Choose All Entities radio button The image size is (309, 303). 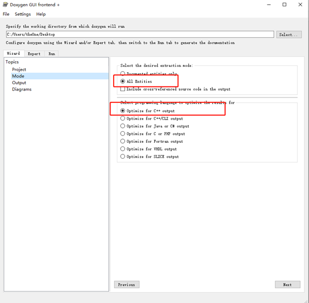(123, 81)
